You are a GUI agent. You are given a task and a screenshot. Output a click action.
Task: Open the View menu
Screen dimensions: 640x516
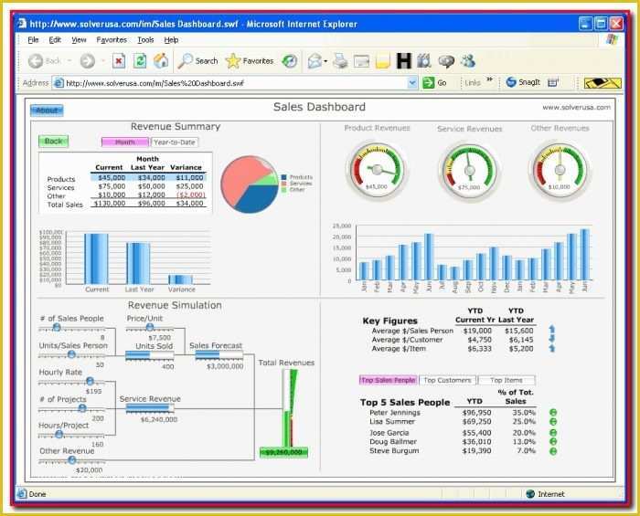coord(79,40)
